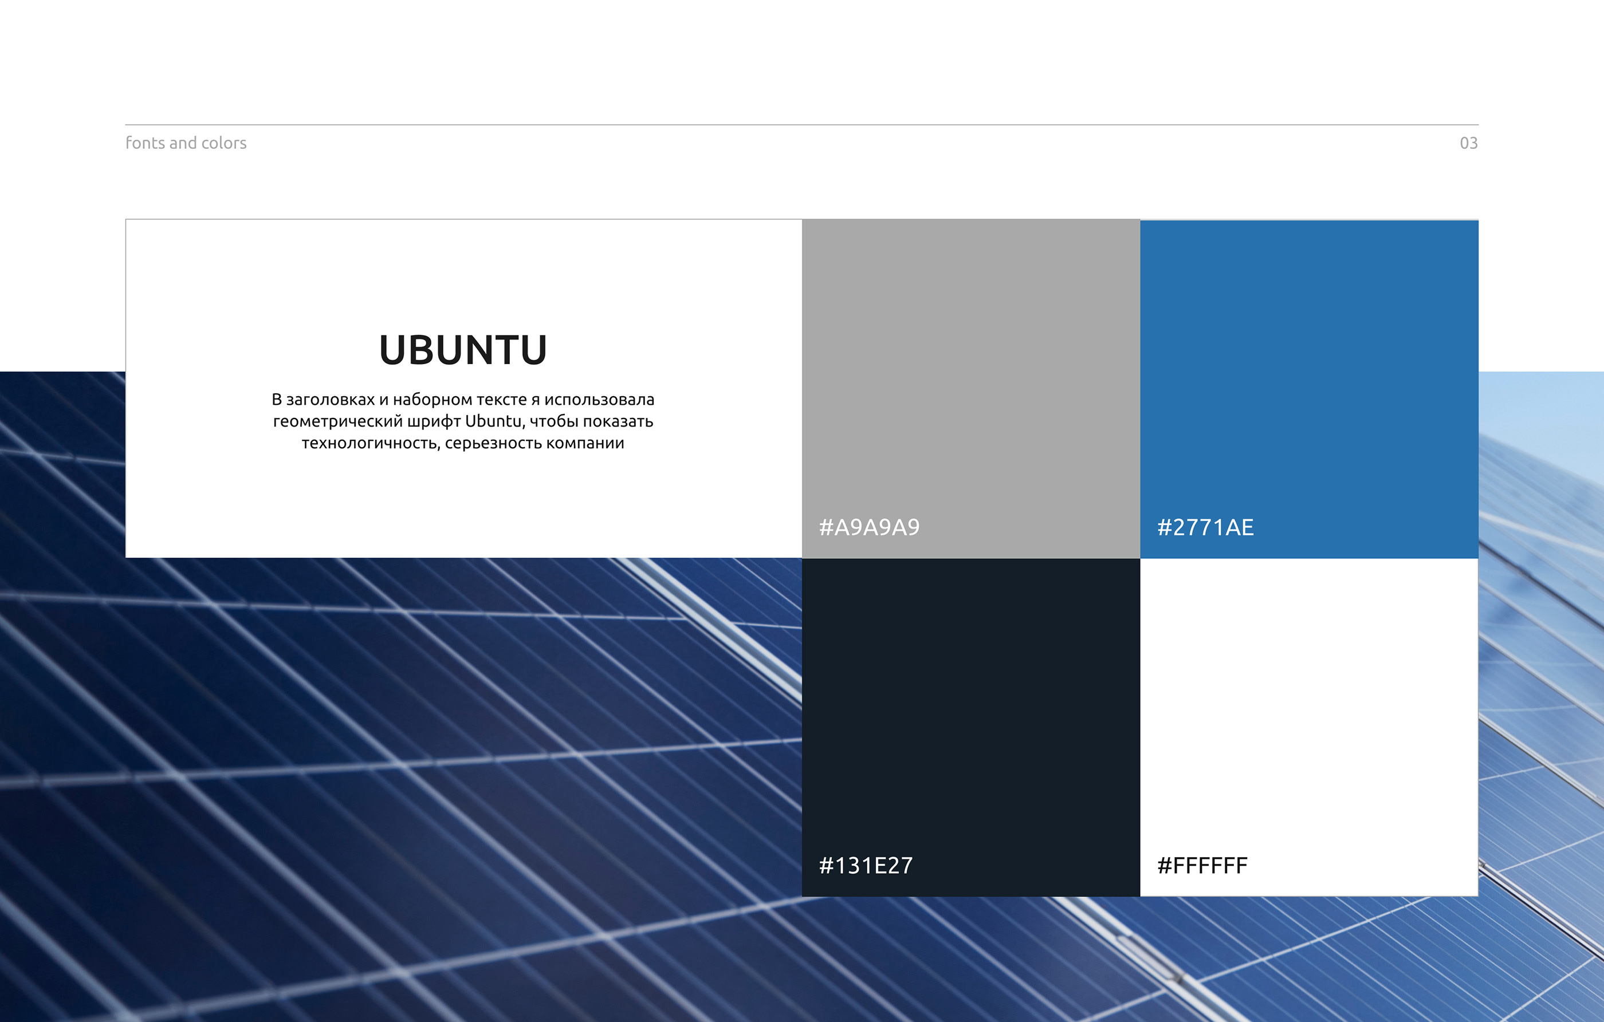
Task: Click the 'fonts and colors' section label
Action: [186, 143]
